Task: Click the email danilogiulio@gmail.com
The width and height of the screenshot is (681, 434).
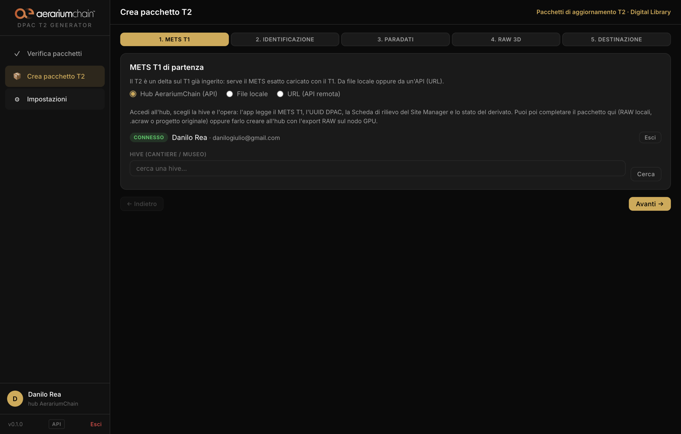Action: pos(246,138)
